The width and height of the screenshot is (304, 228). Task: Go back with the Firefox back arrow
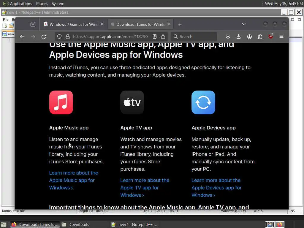click(x=22, y=37)
